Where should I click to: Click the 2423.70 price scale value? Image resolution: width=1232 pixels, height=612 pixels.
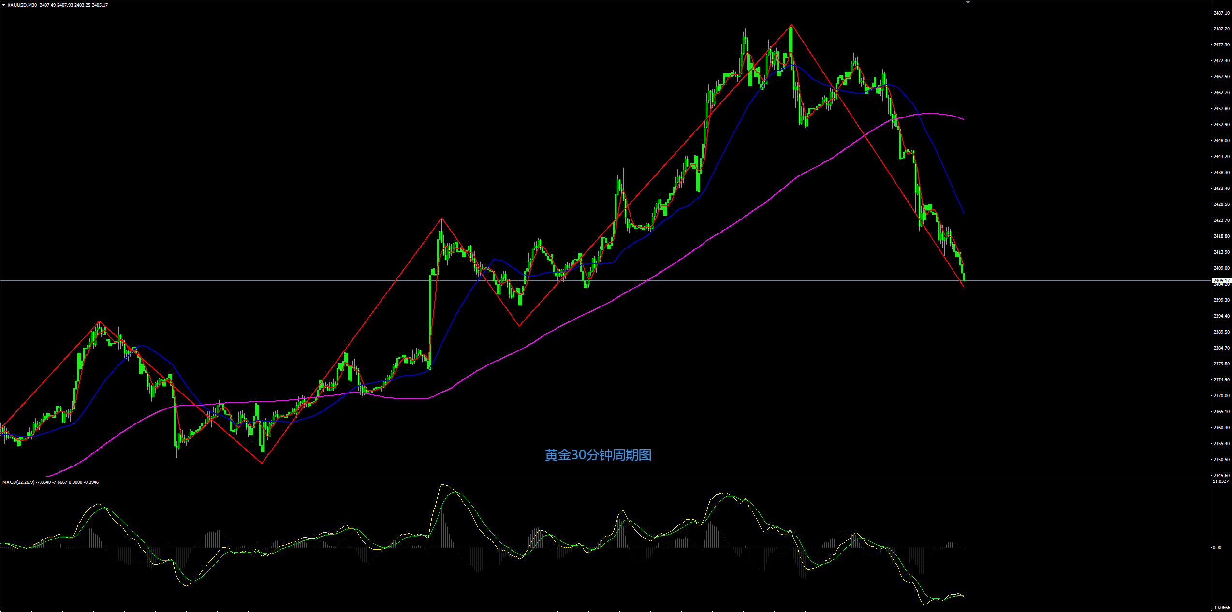[1221, 220]
